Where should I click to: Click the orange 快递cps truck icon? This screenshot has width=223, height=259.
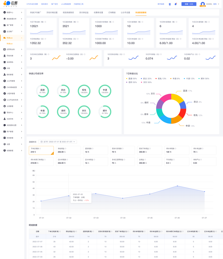[5, 38]
